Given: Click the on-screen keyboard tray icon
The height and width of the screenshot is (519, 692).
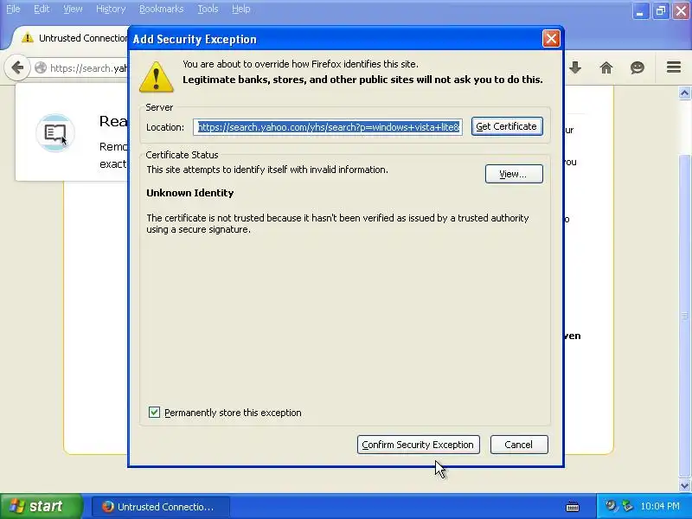Looking at the screenshot, I should pos(573,506).
